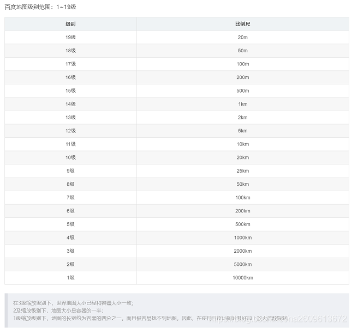Select the '100m' scale cell
Viewport: 352px width, 329px height.
[x=243, y=64]
